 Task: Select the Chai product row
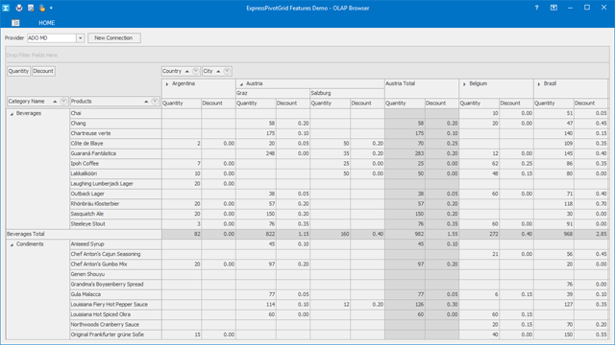tap(115, 113)
